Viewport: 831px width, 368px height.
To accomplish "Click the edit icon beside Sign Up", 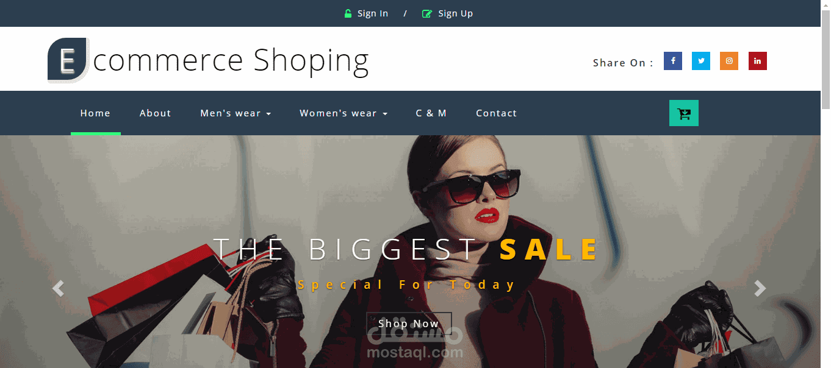I will (x=427, y=13).
